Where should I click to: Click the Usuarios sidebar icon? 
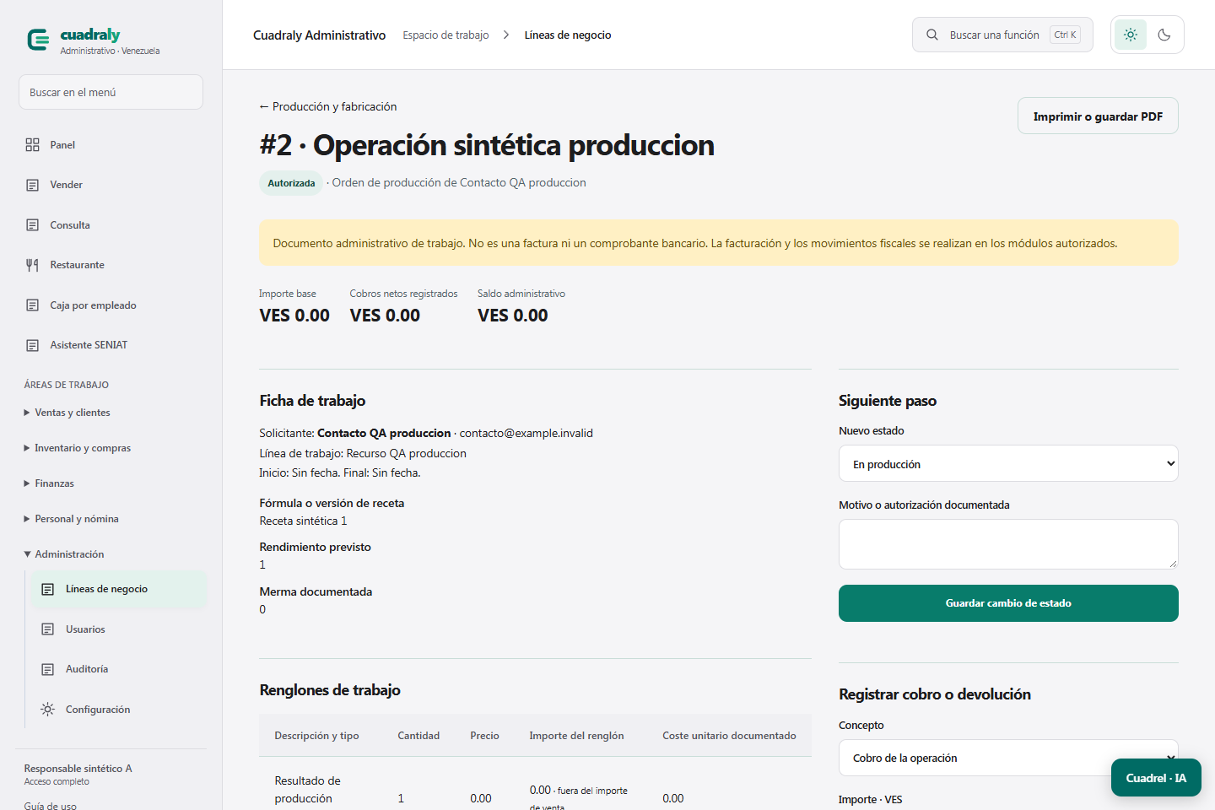click(x=48, y=629)
